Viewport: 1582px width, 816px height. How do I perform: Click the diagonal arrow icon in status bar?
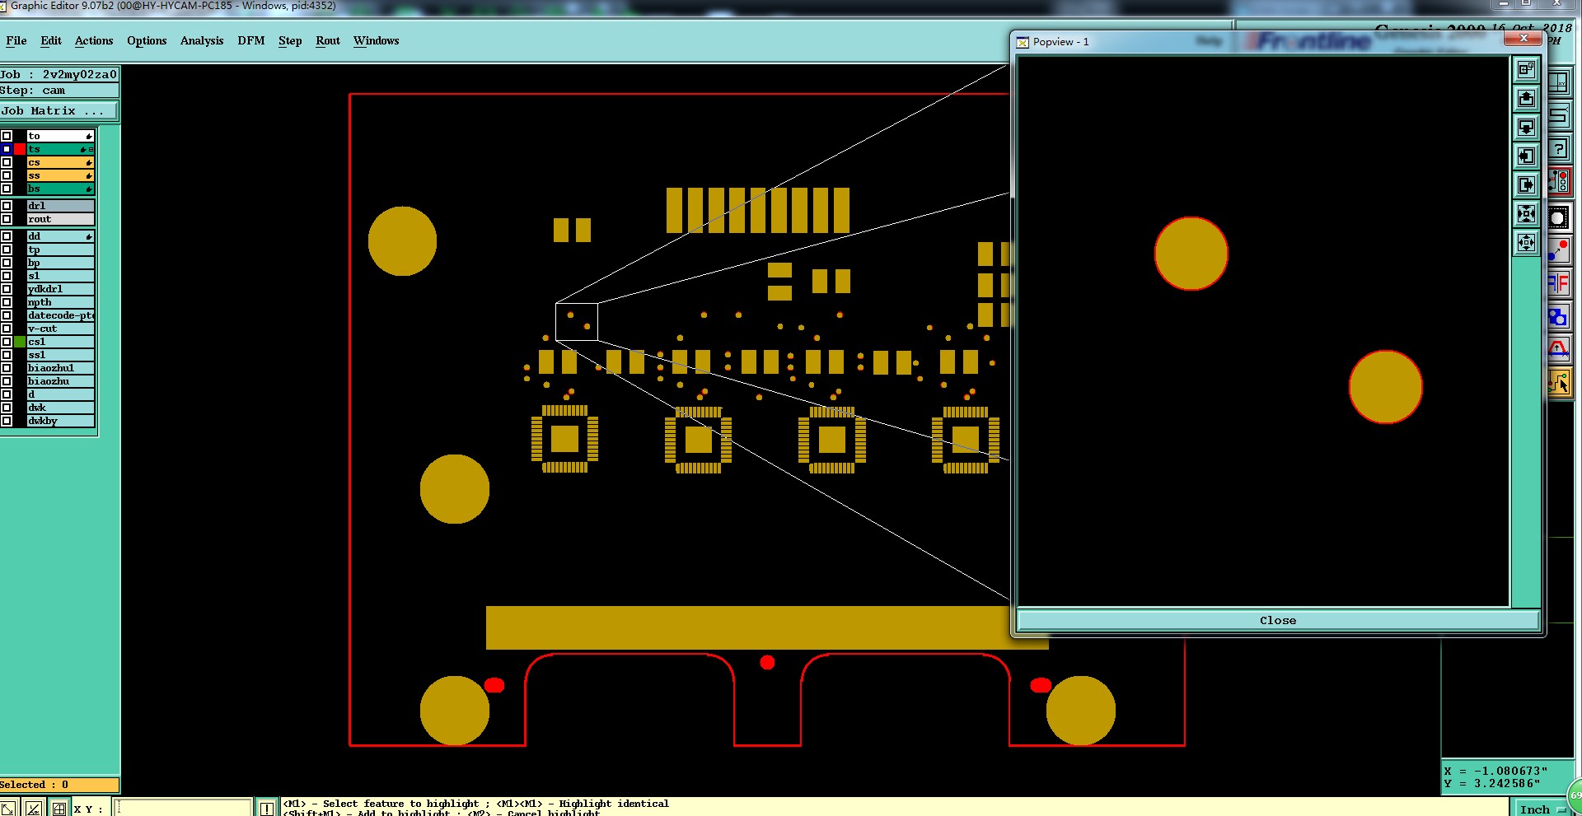(8, 809)
